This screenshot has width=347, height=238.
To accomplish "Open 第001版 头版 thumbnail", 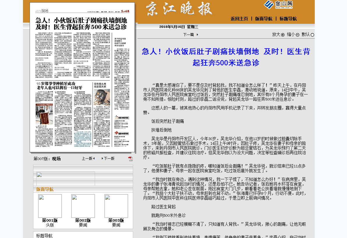I will [50, 206].
